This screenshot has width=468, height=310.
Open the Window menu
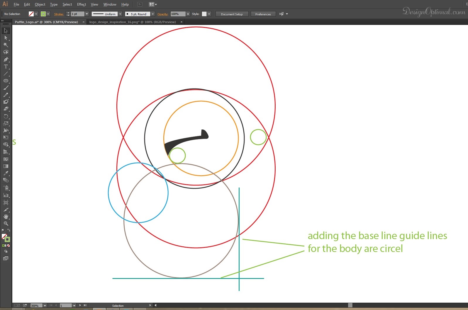(x=110, y=4)
